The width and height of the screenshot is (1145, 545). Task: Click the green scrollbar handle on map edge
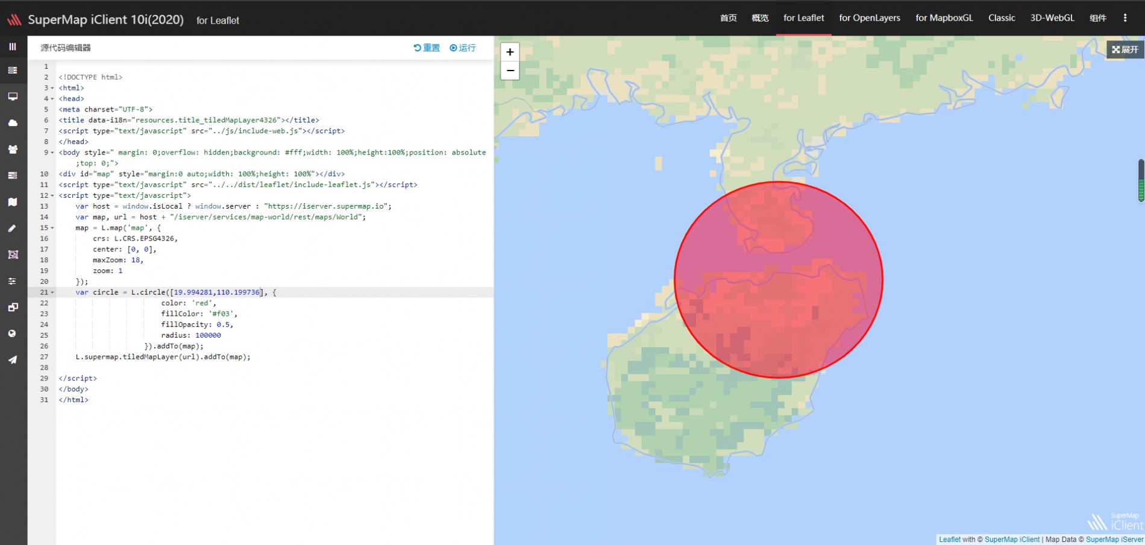[1141, 180]
